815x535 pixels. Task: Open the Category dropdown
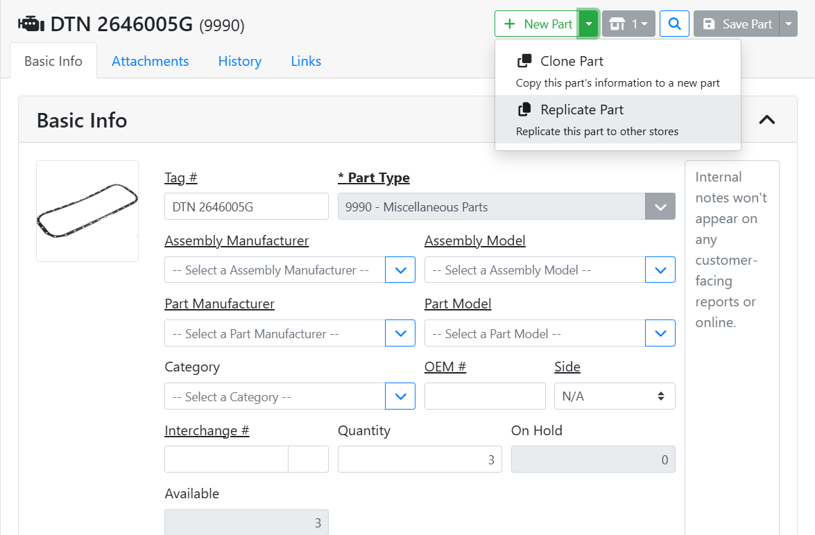point(400,396)
